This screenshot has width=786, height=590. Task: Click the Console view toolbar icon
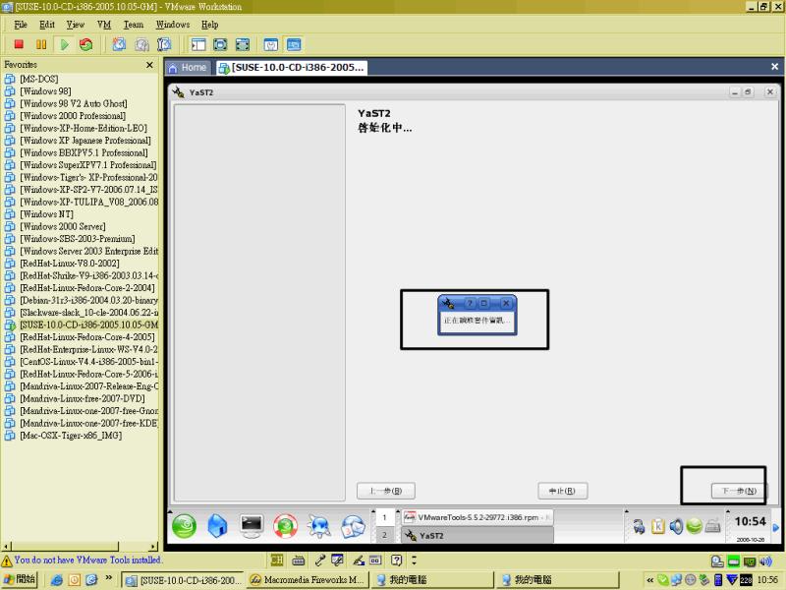click(x=294, y=44)
